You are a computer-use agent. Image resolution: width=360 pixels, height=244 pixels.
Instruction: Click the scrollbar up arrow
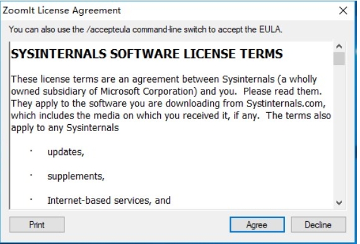click(339, 47)
